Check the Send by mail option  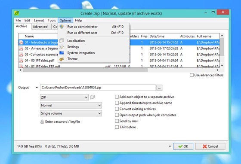coord(117,121)
